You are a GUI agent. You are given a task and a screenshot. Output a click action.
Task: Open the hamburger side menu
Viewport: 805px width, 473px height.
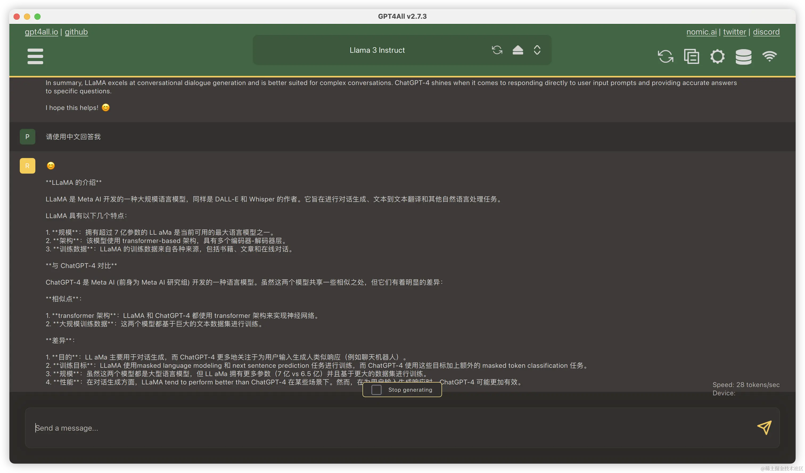pos(35,56)
